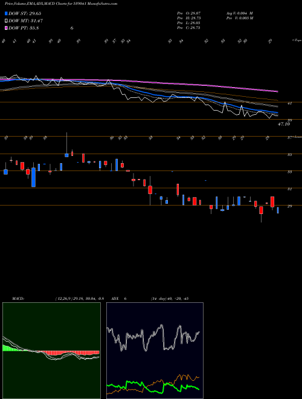Screen dimensions: 302x399
Task: Click the MACD (12,26,9) values text
Action: click(x=79, y=299)
